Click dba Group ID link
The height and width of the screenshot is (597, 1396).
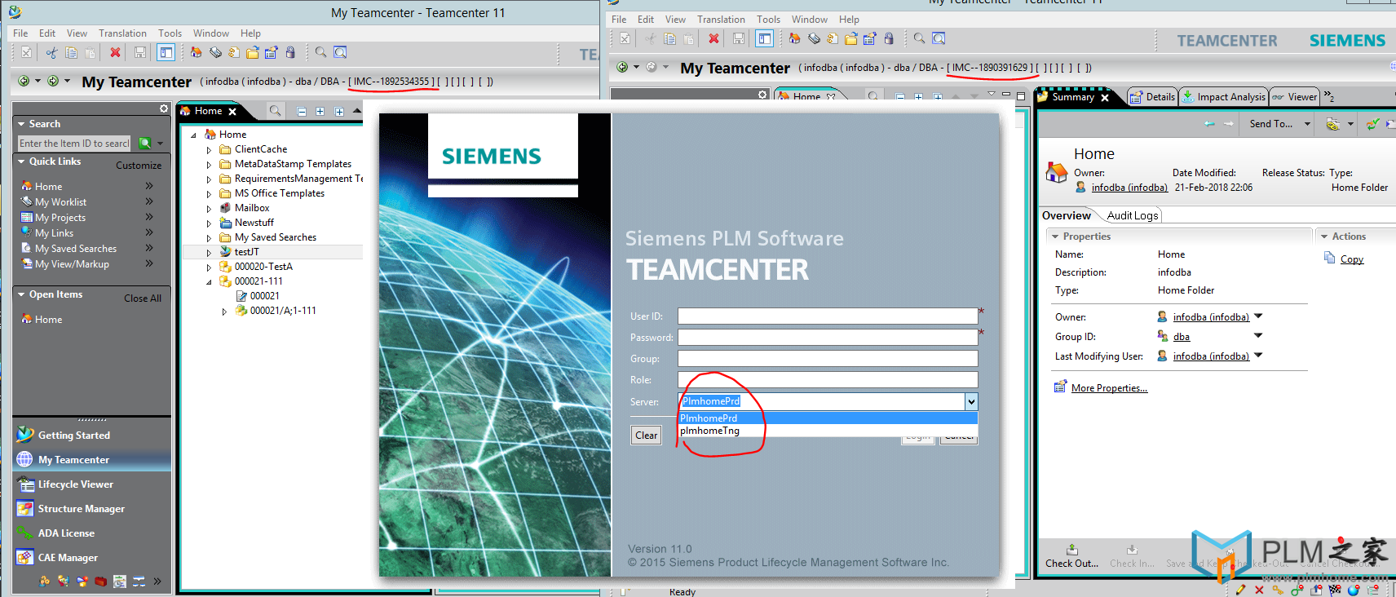1182,337
